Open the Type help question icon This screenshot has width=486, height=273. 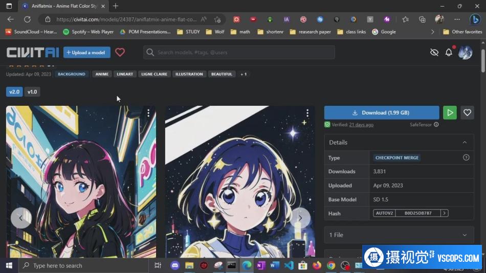pyautogui.click(x=466, y=157)
